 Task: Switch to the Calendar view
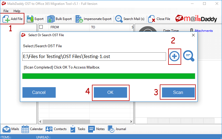coord(32,129)
